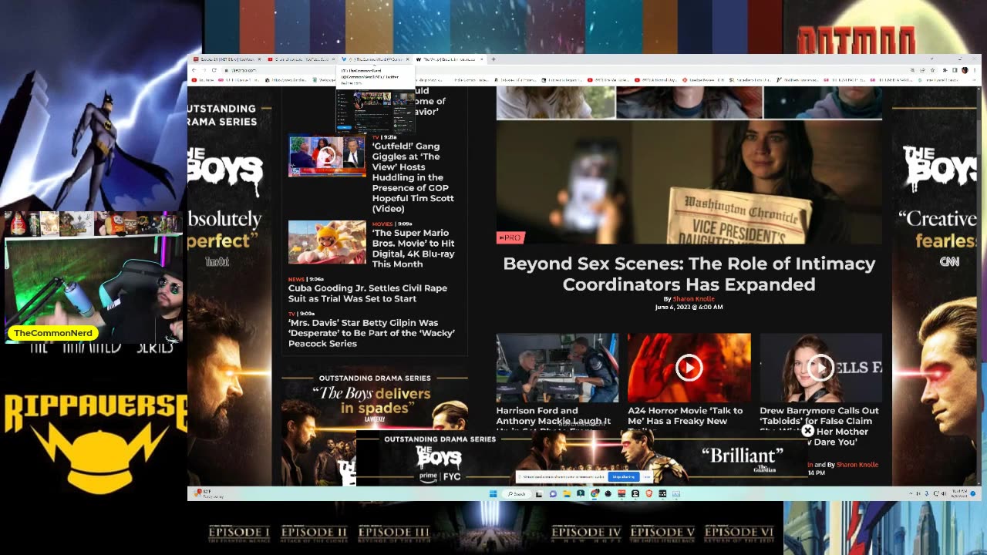Switch to TheCommonNerd Twitter tab
Image resolution: width=987 pixels, height=555 pixels.
pos(376,59)
